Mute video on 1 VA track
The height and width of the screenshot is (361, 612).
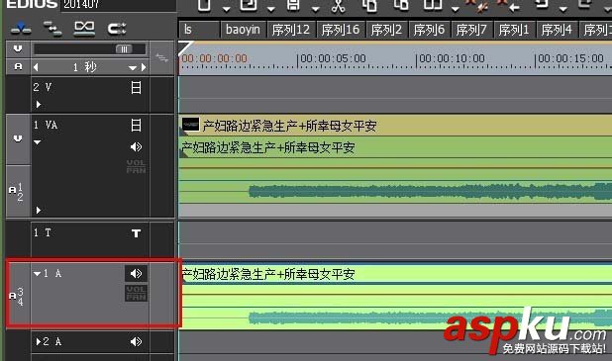[136, 126]
